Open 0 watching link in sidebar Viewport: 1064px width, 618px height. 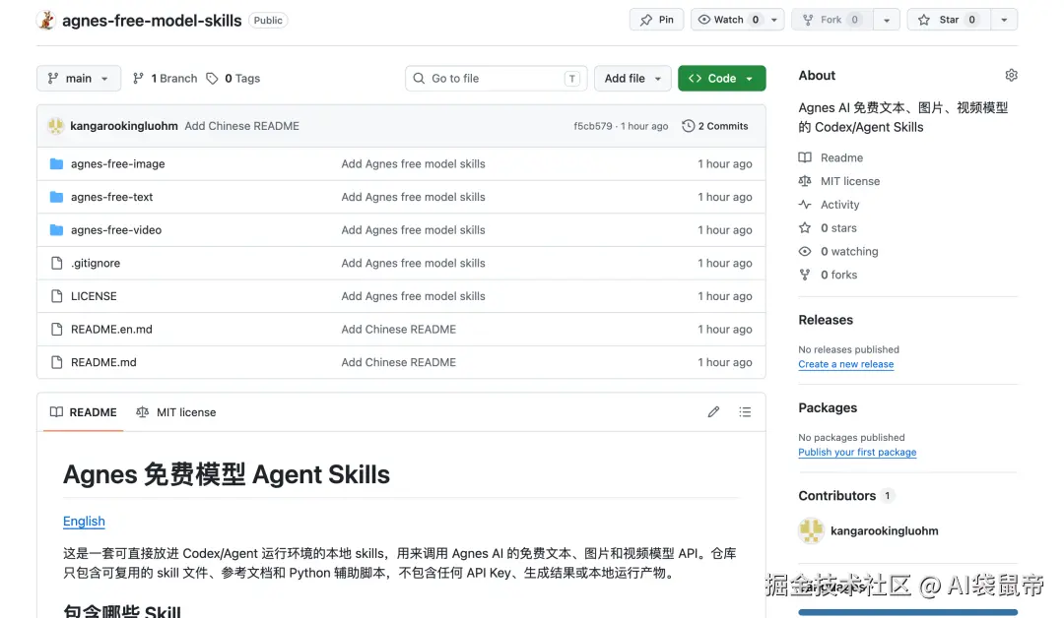849,251
